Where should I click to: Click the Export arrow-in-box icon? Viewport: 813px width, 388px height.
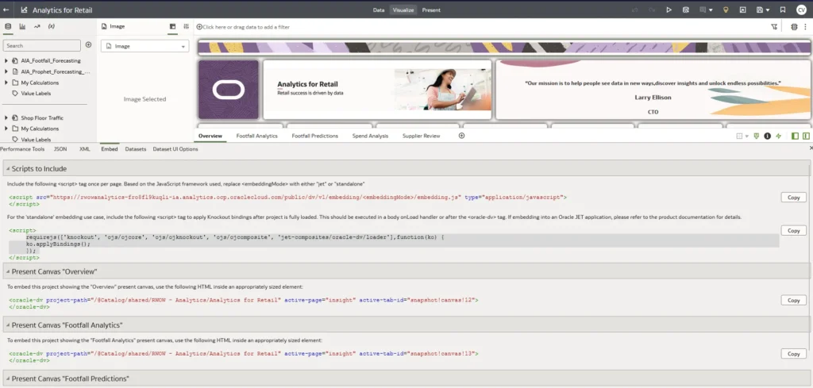pos(742,10)
